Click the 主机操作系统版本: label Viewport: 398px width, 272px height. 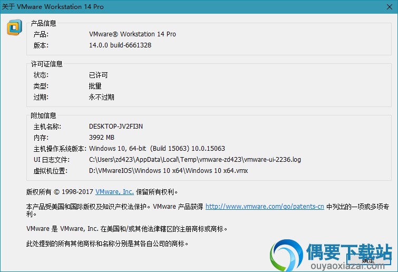[x=60, y=149]
